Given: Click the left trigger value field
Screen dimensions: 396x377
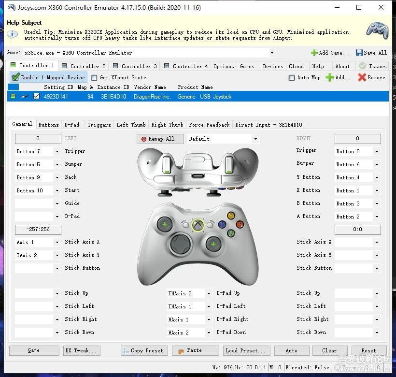Looking at the screenshot, I should point(38,139).
